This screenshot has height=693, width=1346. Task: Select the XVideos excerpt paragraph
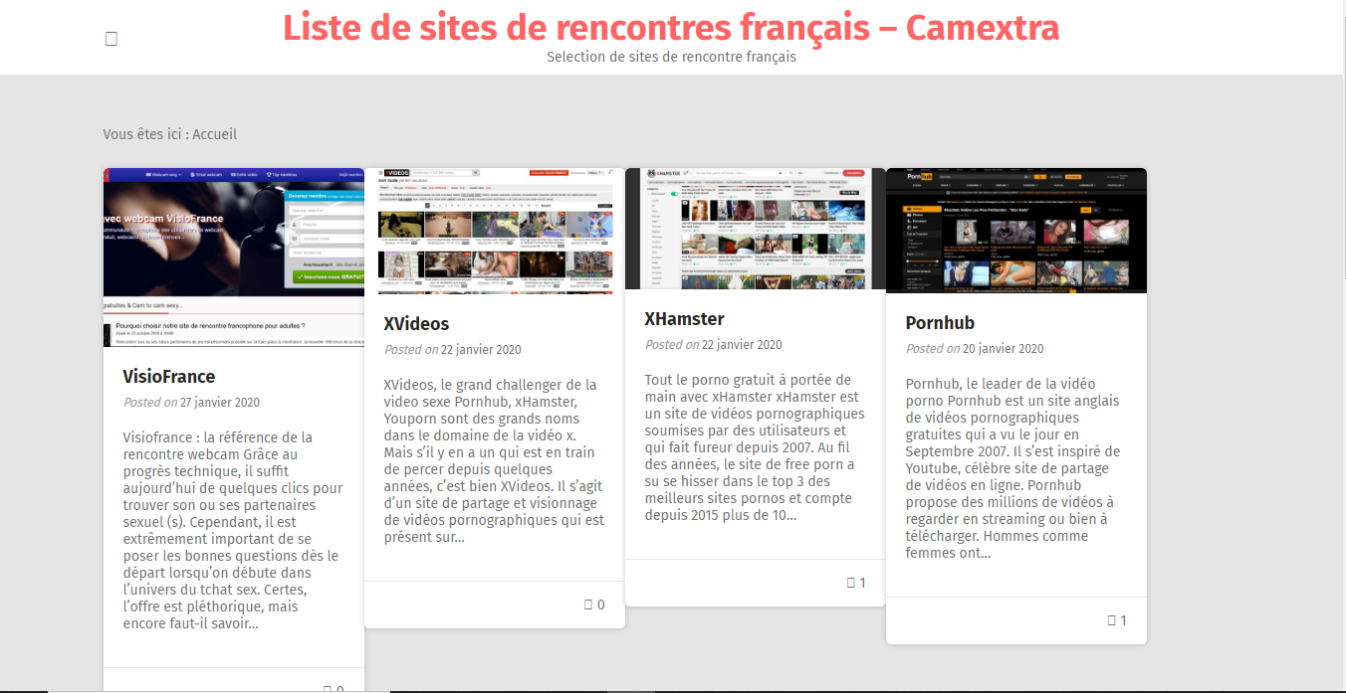(x=495, y=460)
